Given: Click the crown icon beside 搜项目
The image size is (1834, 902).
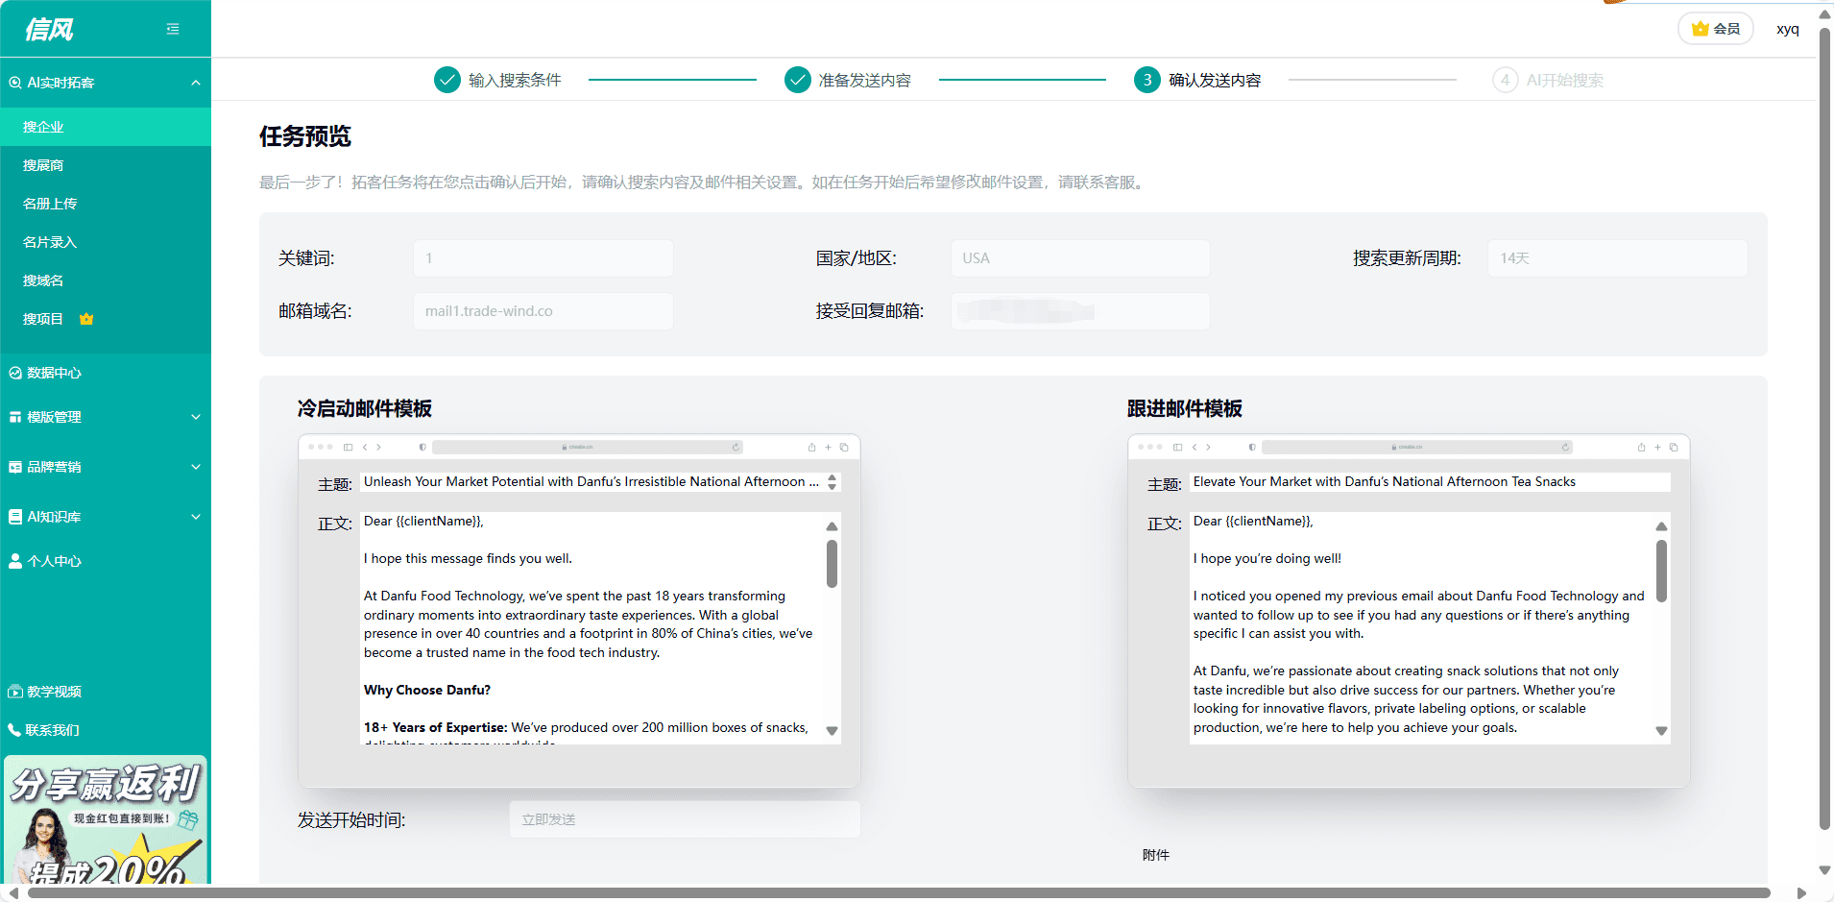Looking at the screenshot, I should (x=86, y=319).
